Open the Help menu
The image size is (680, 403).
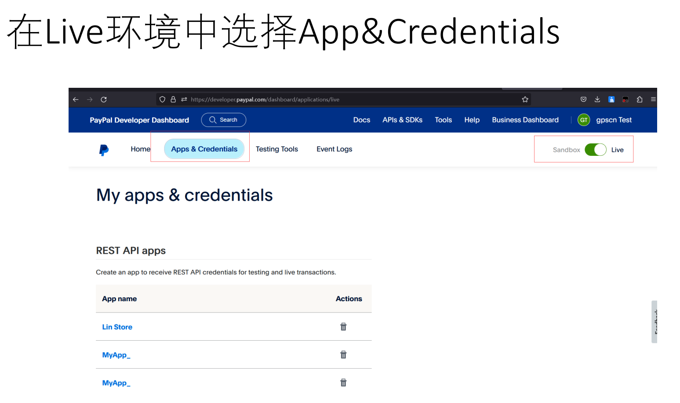472,120
